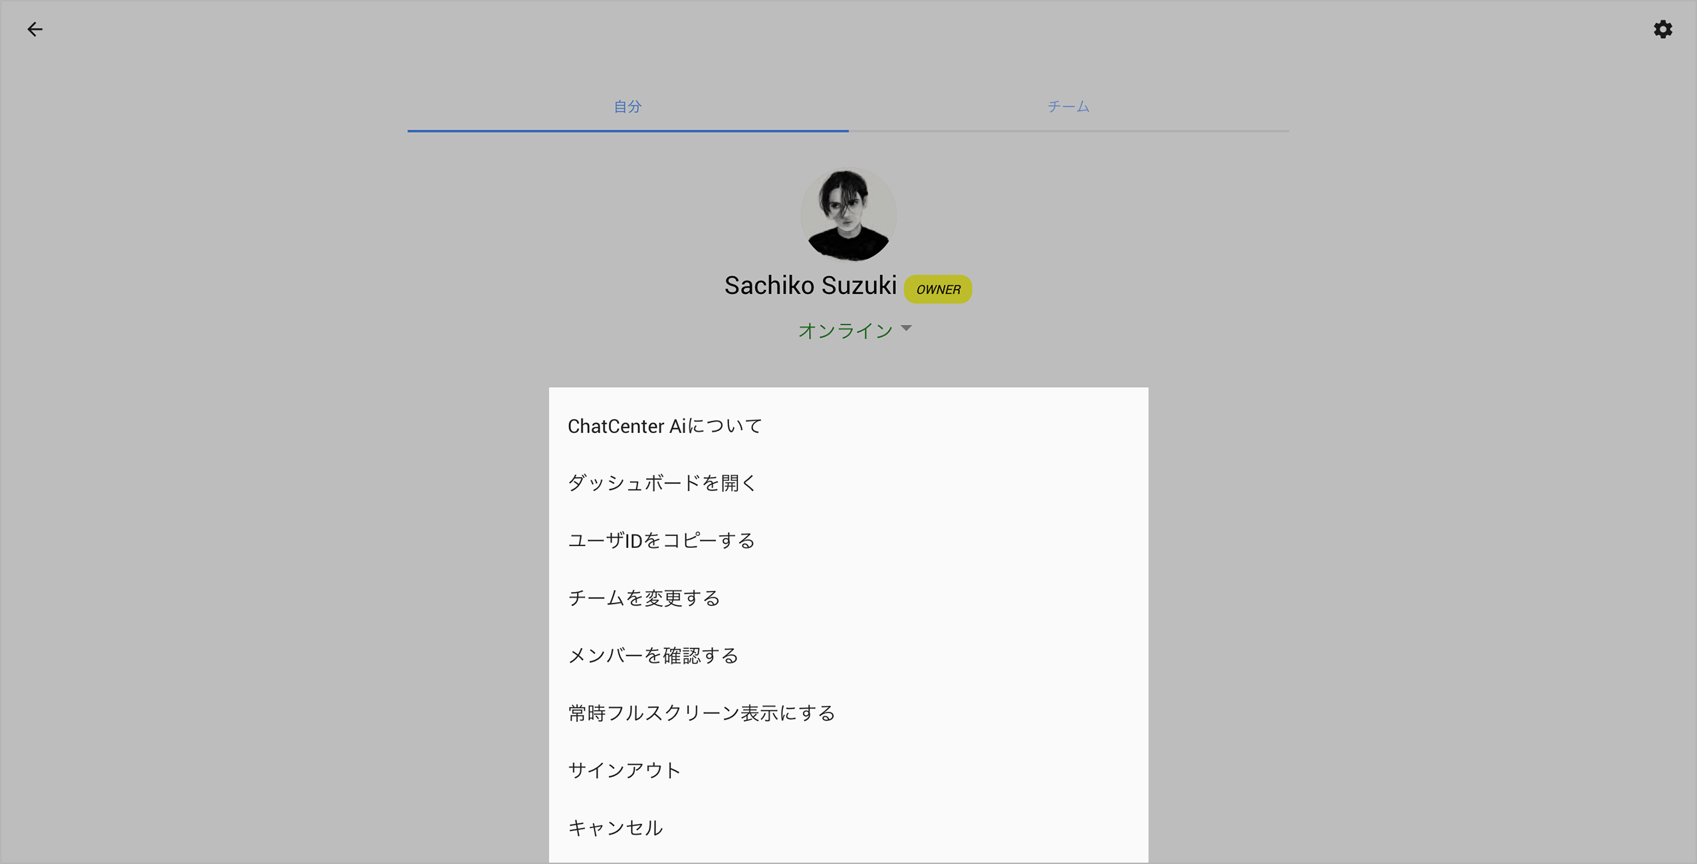Expand the オンライン status dropdown arrow
1697x864 pixels.
906,328
